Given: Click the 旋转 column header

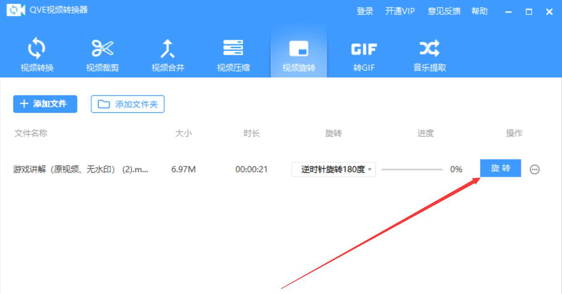Looking at the screenshot, I should point(333,133).
